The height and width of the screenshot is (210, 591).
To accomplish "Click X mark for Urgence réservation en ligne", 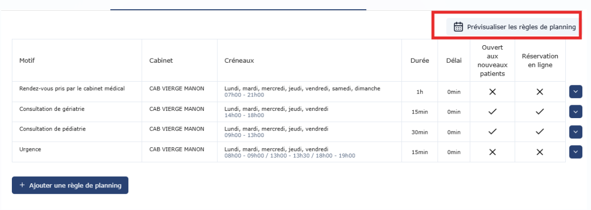I will [x=540, y=152].
